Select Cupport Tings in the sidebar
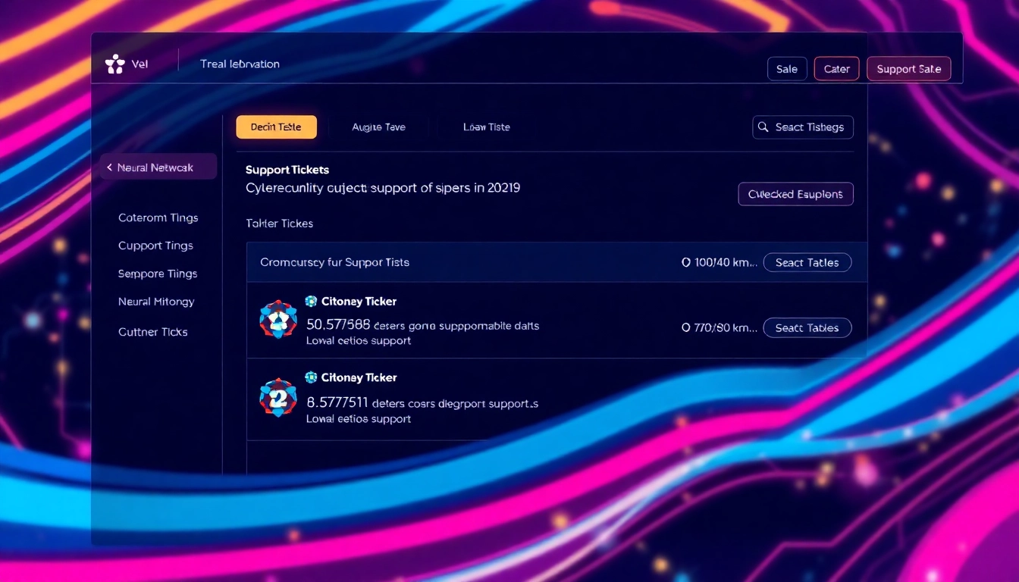Viewport: 1019px width, 582px height. 155,246
